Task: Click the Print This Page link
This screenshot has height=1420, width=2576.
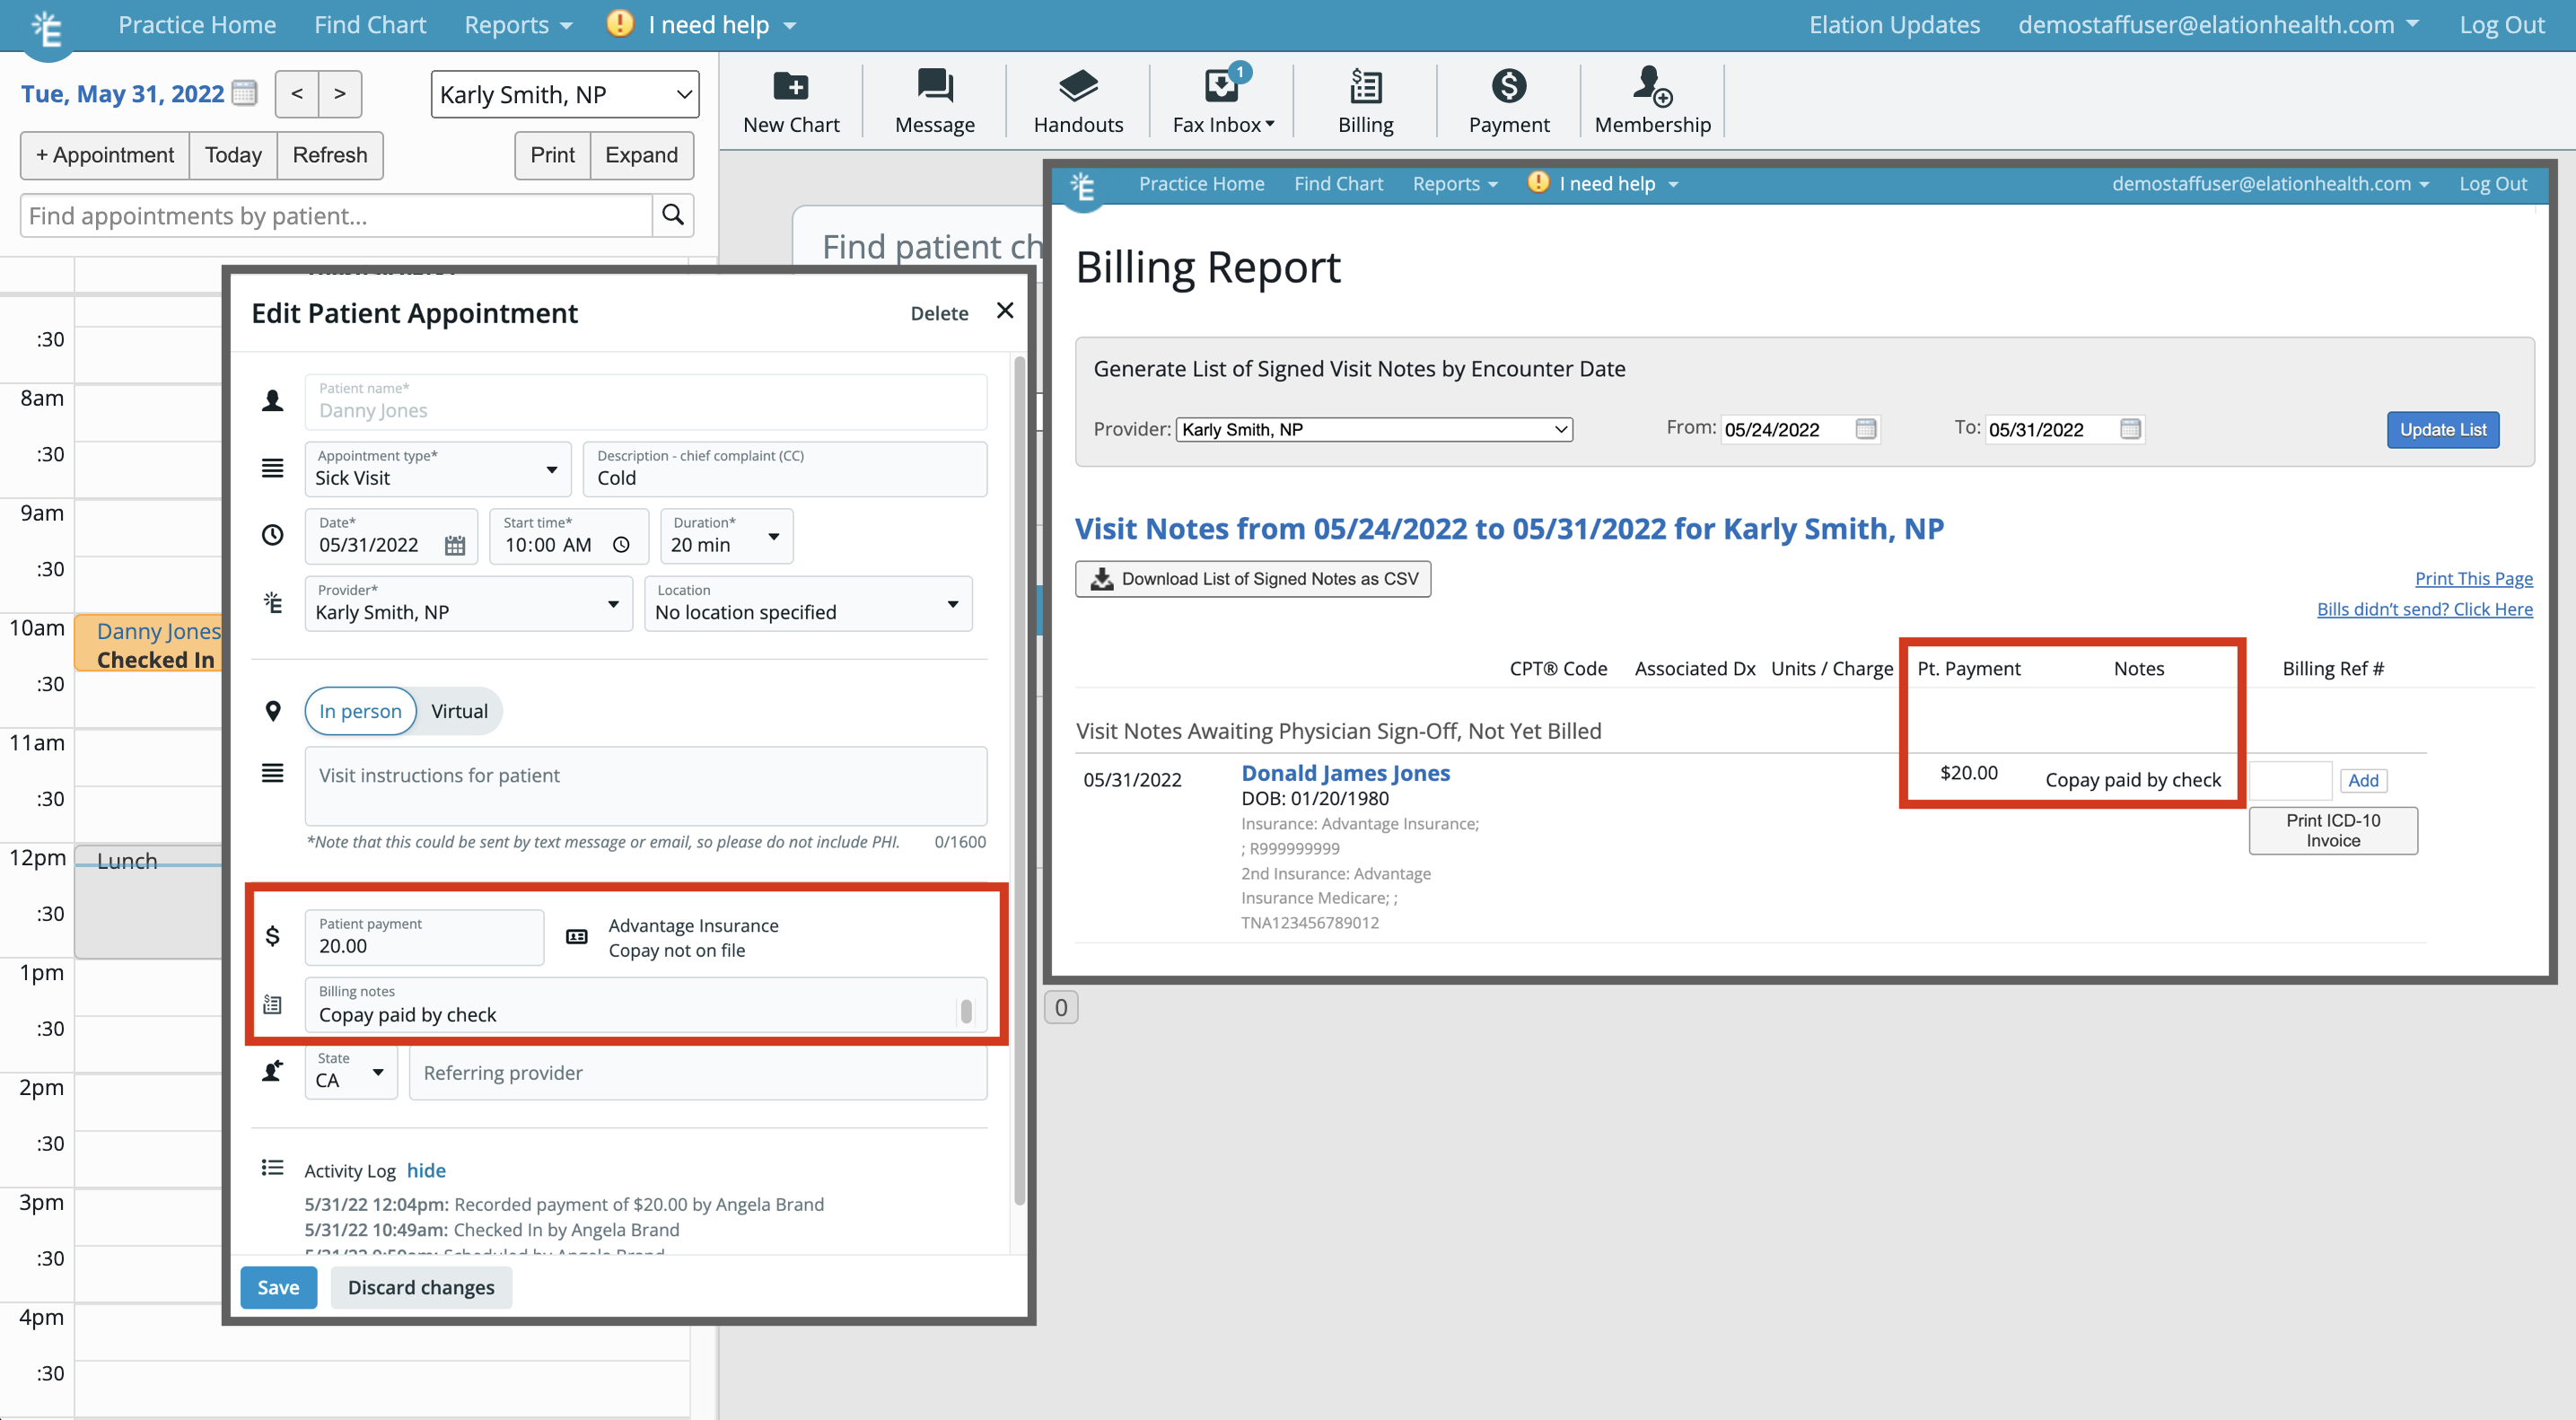Action: (x=2473, y=578)
